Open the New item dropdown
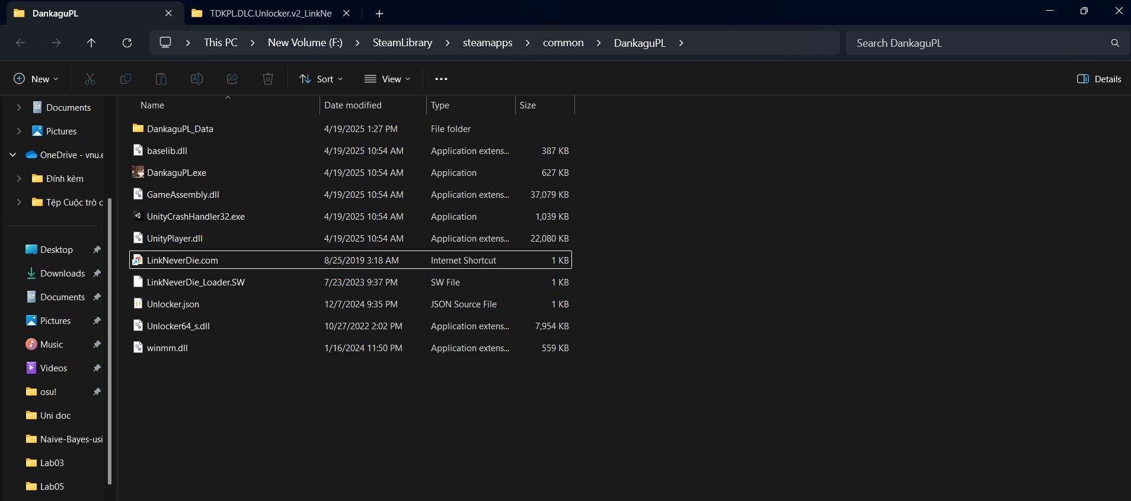The image size is (1131, 501). 36,79
